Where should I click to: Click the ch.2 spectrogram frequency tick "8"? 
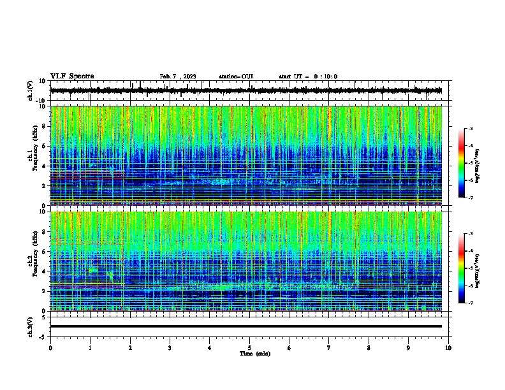click(x=44, y=232)
